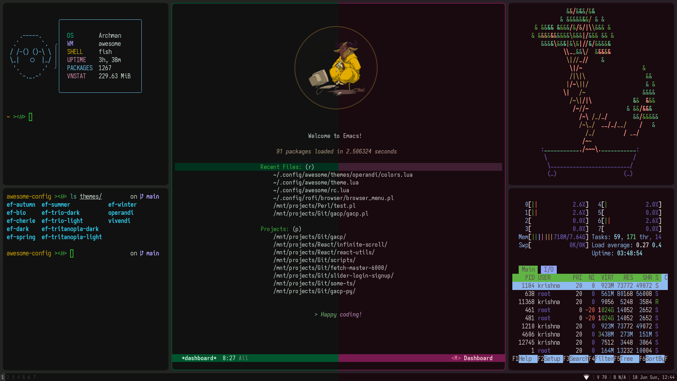Open project Git/slider-login-signup/

pos(334,276)
